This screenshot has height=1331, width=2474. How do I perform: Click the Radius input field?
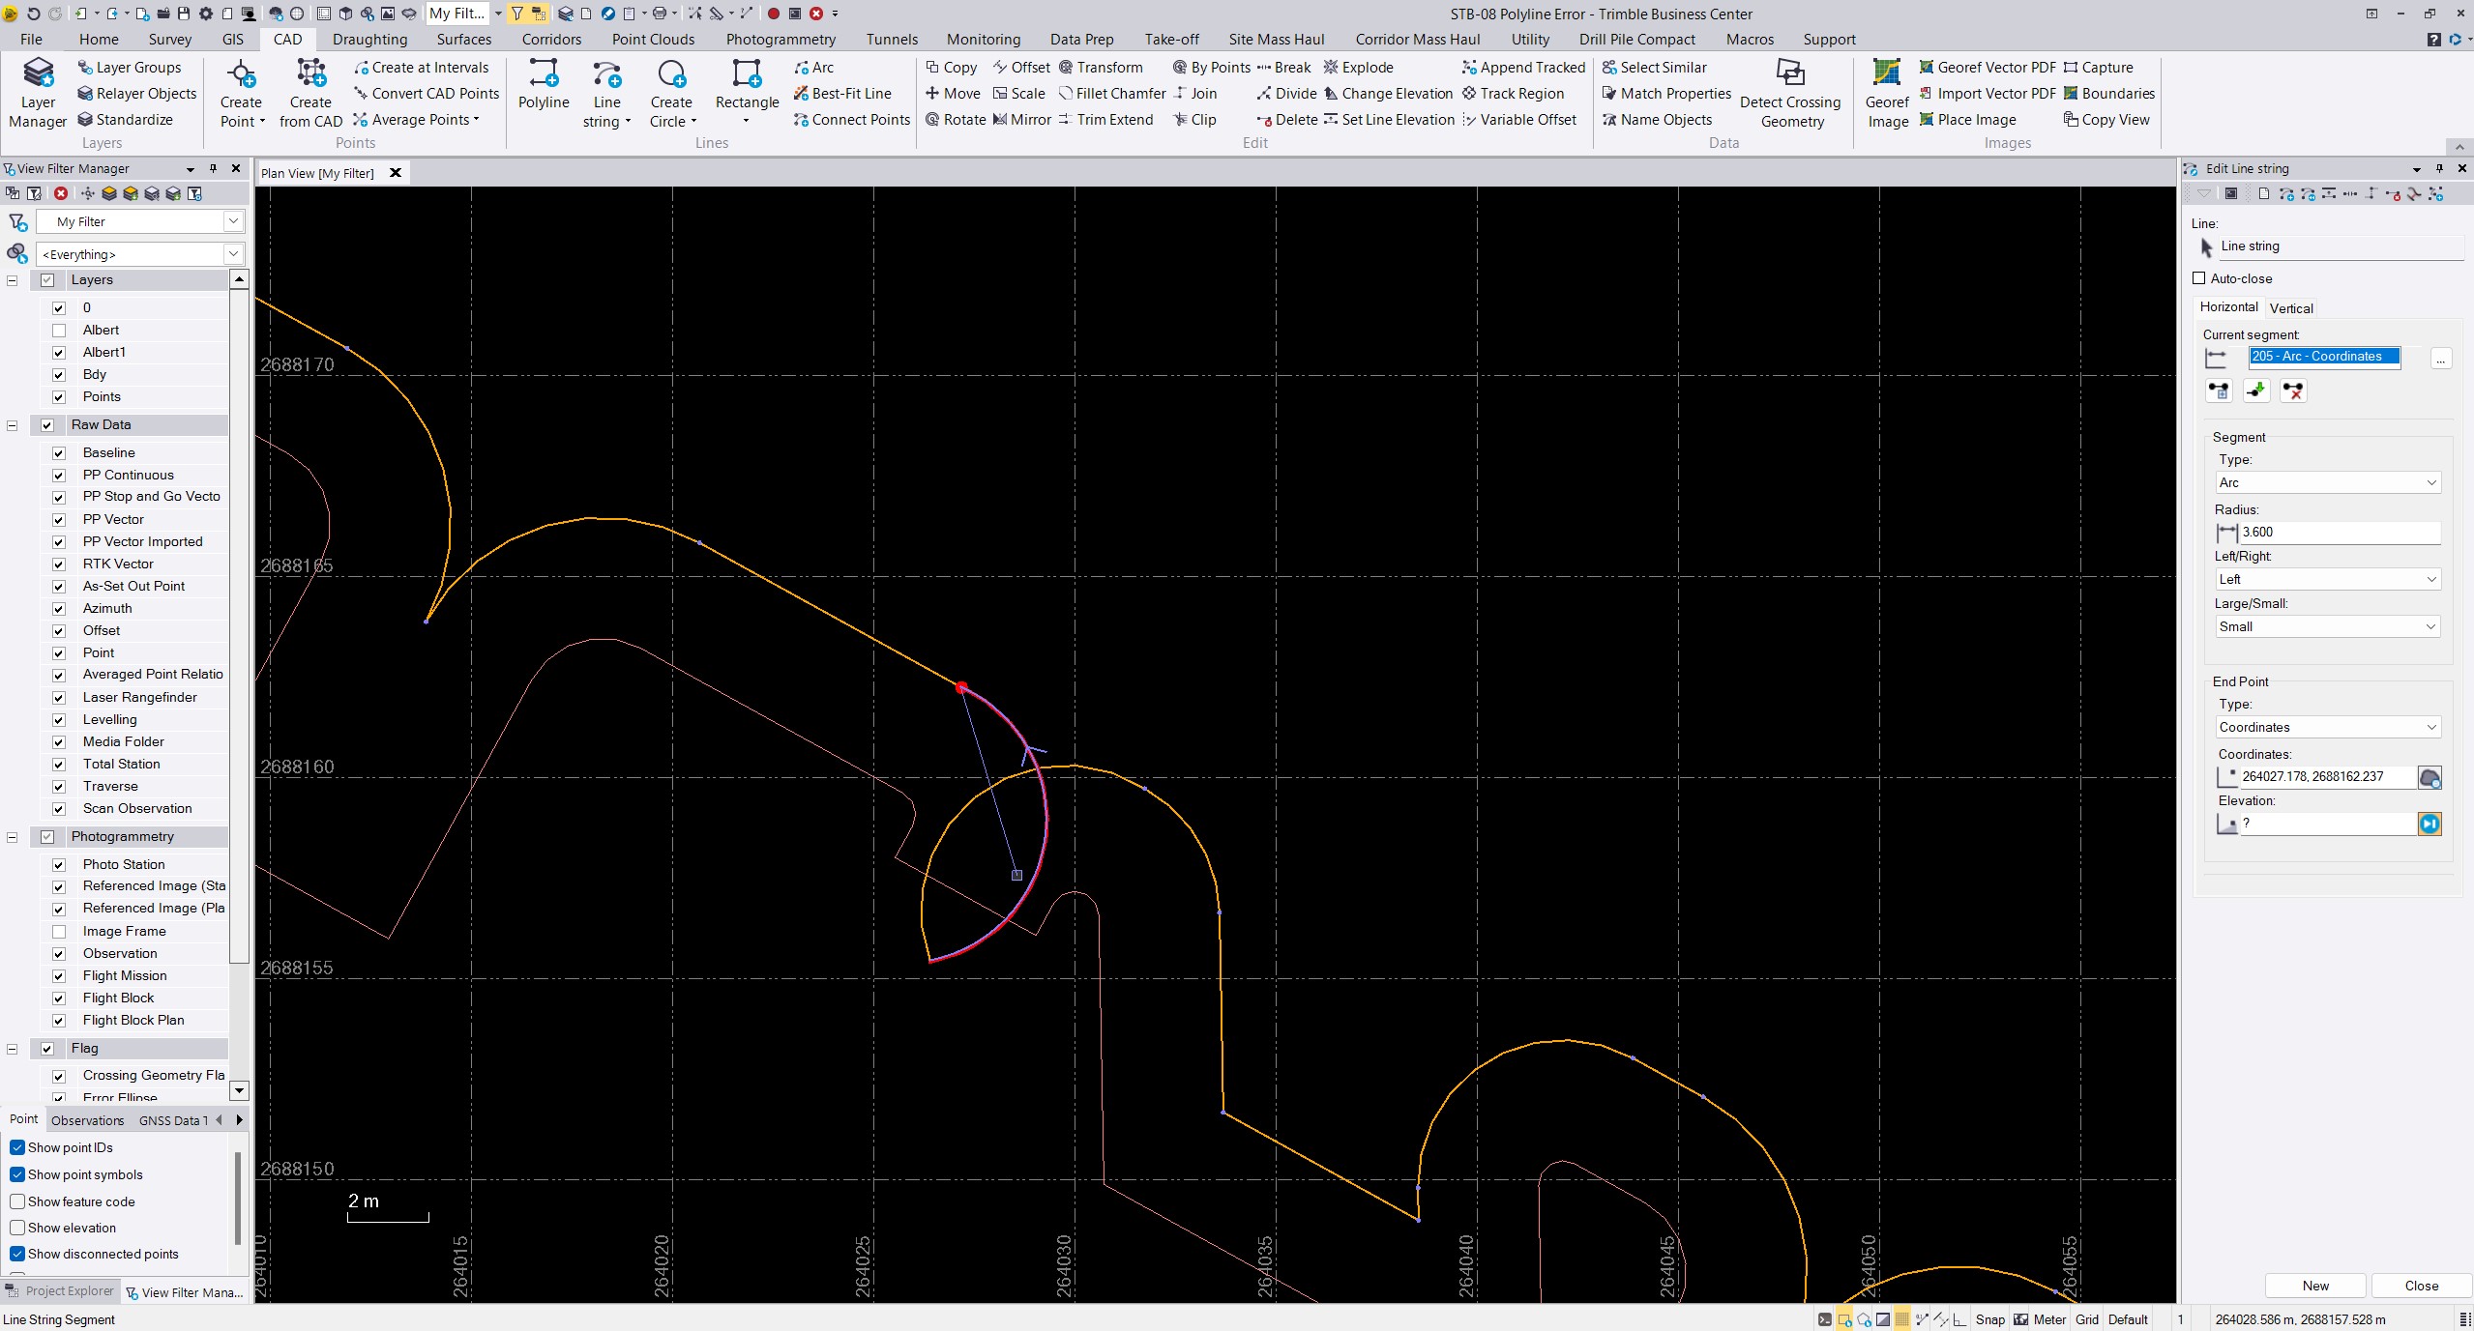tap(2339, 532)
